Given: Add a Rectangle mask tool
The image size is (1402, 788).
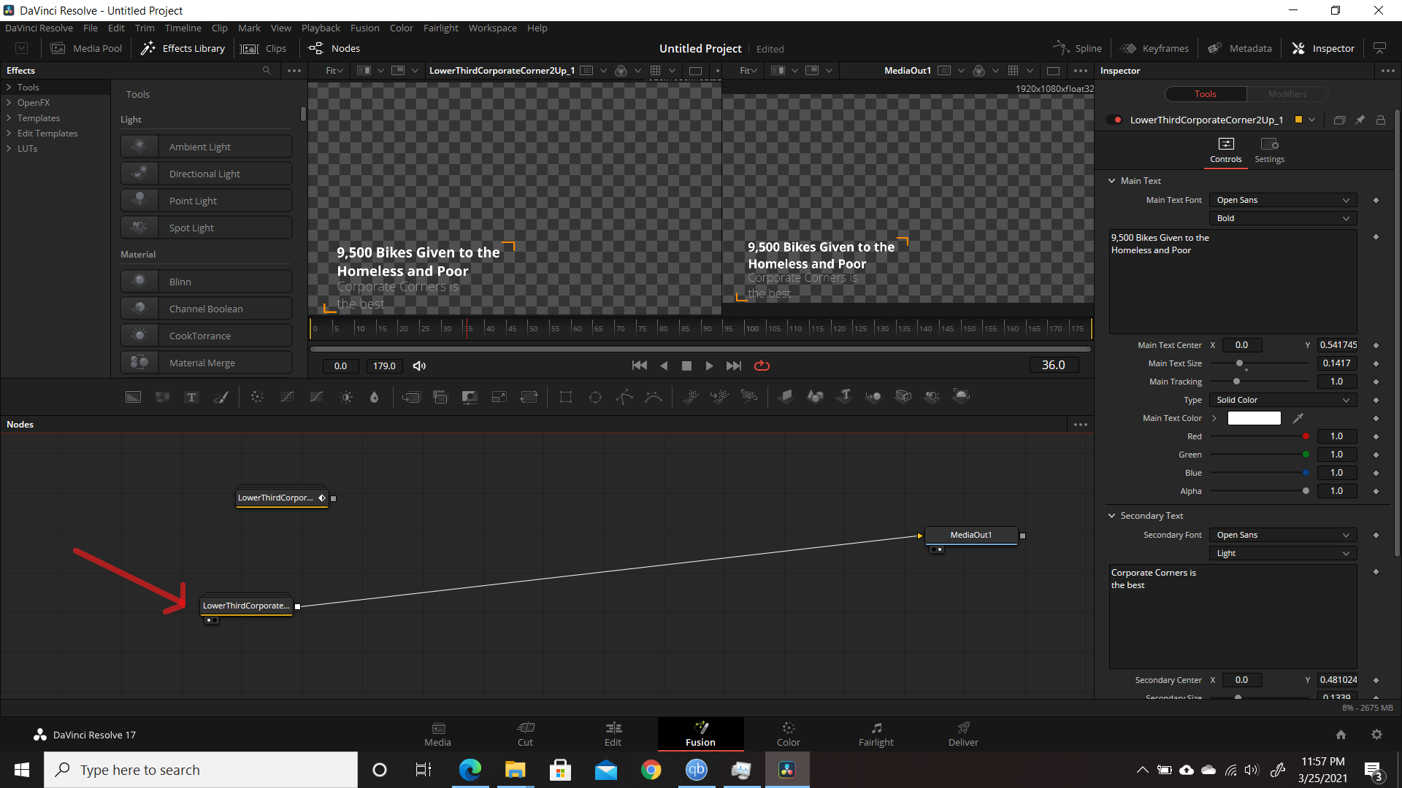Looking at the screenshot, I should 566,397.
